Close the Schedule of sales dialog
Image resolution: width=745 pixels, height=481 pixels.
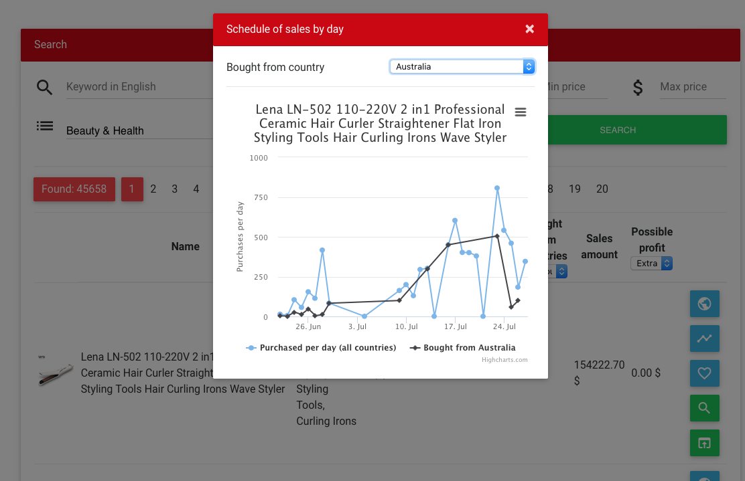(x=529, y=29)
